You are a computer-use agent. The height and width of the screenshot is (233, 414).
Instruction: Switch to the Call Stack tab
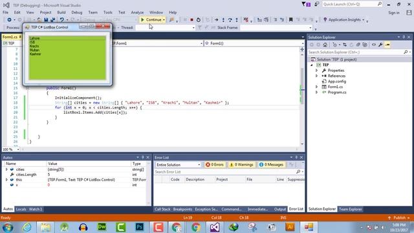tap(162, 209)
